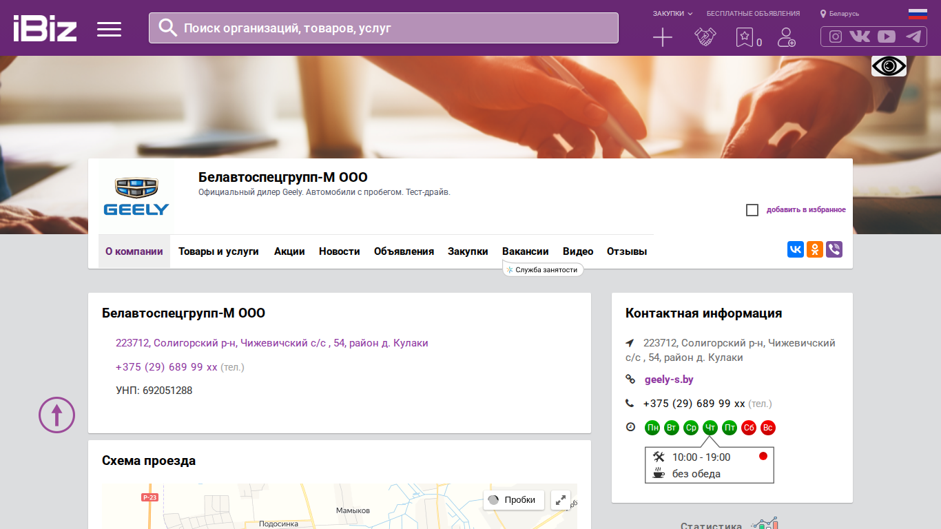The image size is (941, 529).
Task: Toggle the visually impaired eye mode
Action: pos(889,66)
